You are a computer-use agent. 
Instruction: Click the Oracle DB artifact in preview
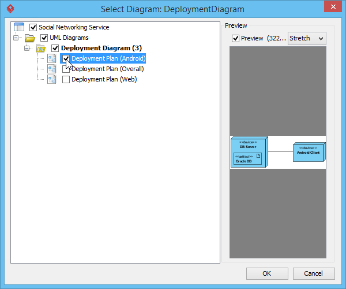247,159
